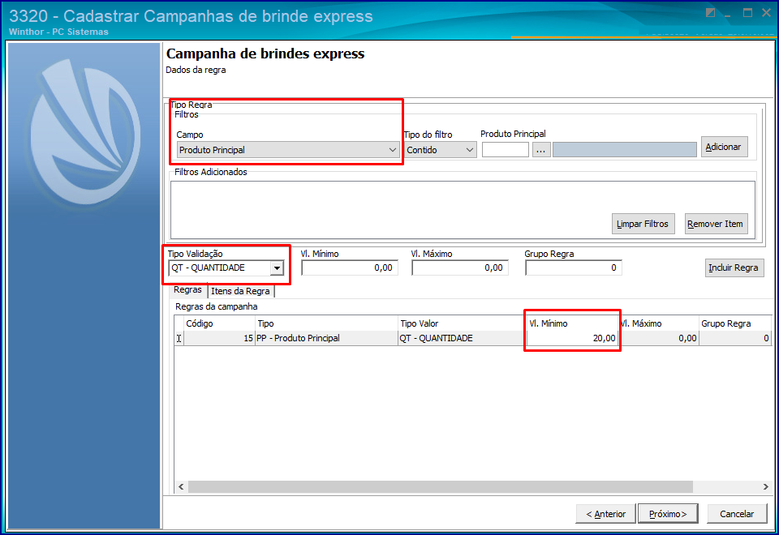Click the Remover Item button
Screen dimensions: 779x535
coord(716,224)
